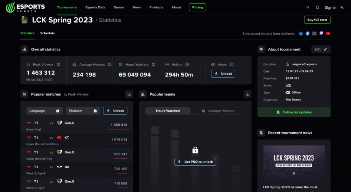The height and width of the screenshot is (192, 351).
Task: Open the LCK Spring 2023 news thumbnail
Action: coord(294,163)
